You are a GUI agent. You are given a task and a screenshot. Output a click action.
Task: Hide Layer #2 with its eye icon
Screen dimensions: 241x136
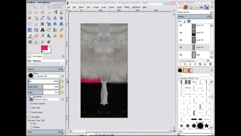181,32
